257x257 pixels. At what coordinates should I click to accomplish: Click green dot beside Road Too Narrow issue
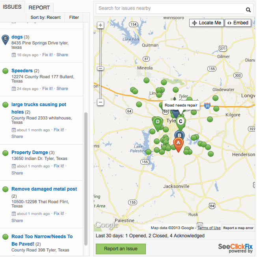(6, 237)
